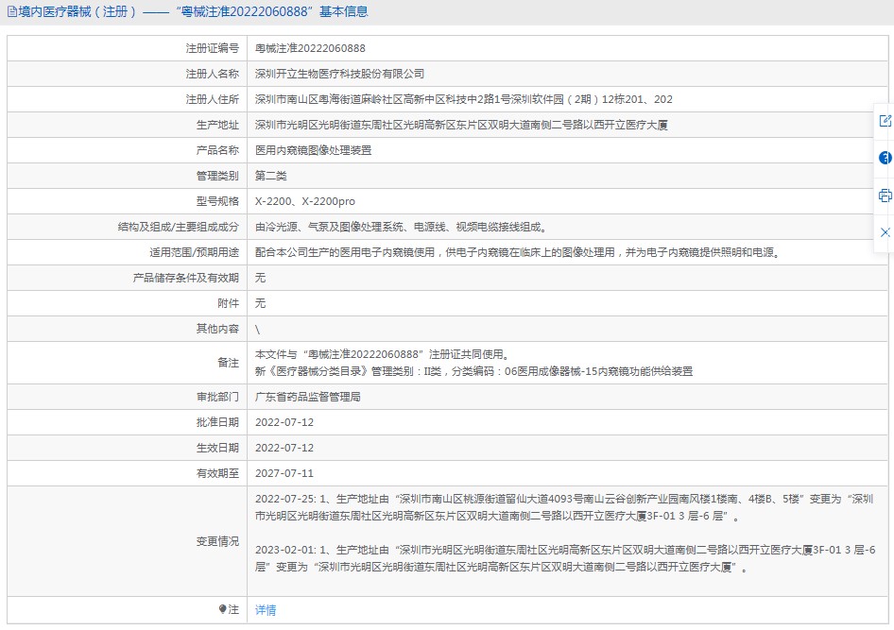Click the 审批部门 label
Image resolution: width=894 pixels, height=630 pixels.
pos(217,397)
